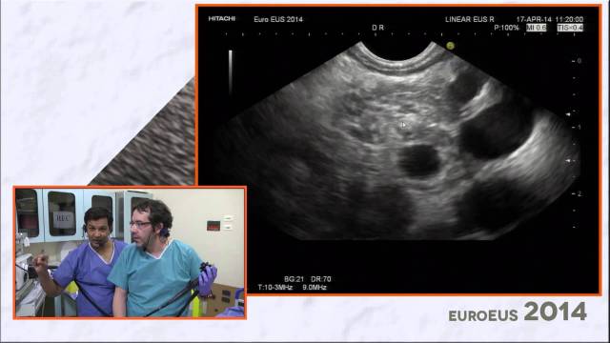Image resolution: width=610 pixels, height=343 pixels.
Task: Click the HITACHI logo
Action: [222, 19]
